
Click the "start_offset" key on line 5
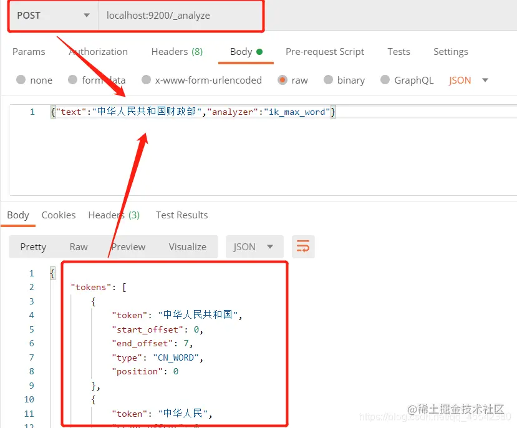[147, 330]
